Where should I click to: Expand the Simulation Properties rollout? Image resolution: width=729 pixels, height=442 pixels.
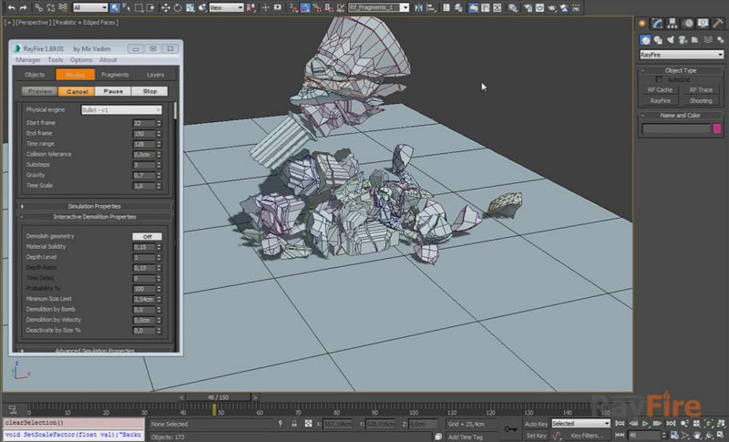95,206
